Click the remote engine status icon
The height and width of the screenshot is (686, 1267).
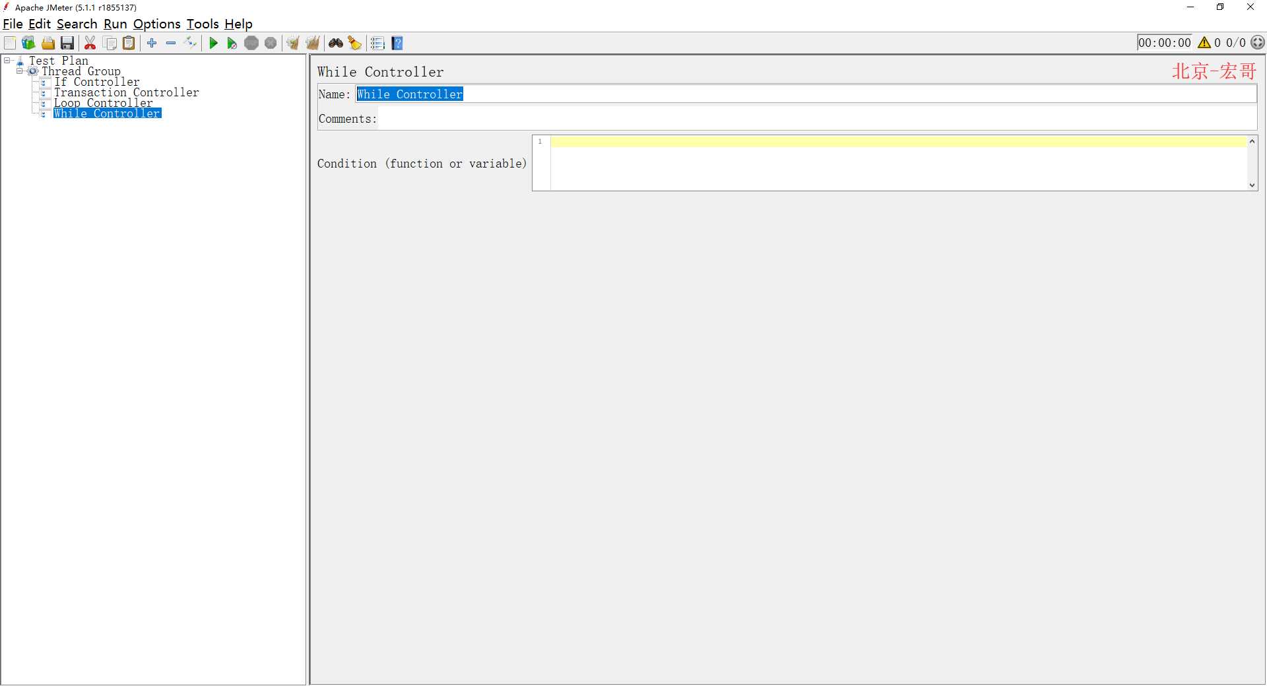point(1258,43)
